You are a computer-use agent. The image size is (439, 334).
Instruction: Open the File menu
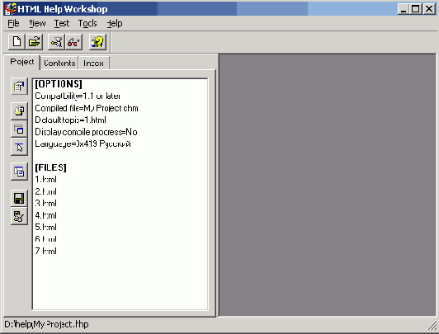tap(13, 23)
